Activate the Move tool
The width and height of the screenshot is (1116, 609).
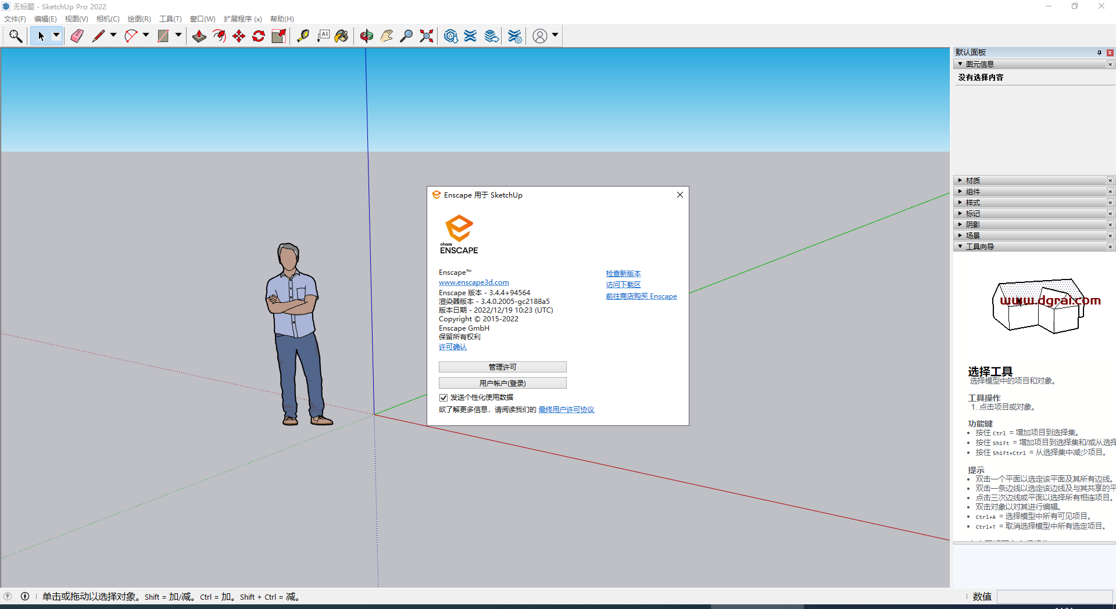coord(239,35)
